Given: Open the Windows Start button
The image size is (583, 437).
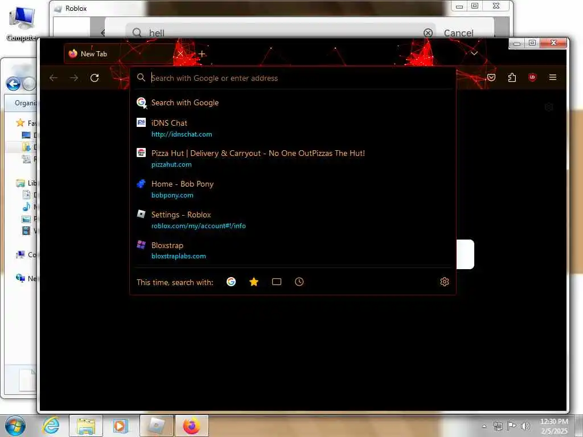Looking at the screenshot, I should click(x=15, y=426).
